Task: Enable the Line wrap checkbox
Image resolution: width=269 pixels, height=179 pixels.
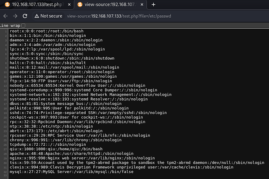Action: click(x=23, y=25)
